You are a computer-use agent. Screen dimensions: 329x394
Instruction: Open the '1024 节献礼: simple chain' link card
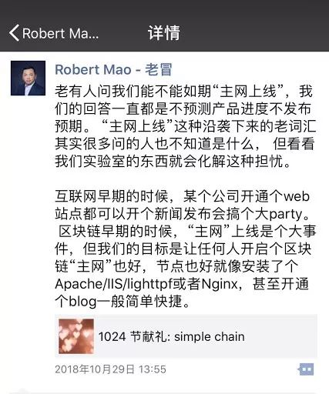pyautogui.click(x=186, y=336)
